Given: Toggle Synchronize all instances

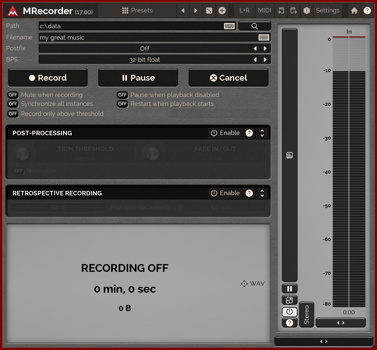Looking at the screenshot, I should [x=13, y=104].
